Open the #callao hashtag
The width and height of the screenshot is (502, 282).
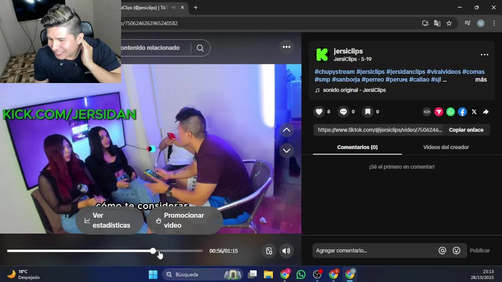click(419, 80)
